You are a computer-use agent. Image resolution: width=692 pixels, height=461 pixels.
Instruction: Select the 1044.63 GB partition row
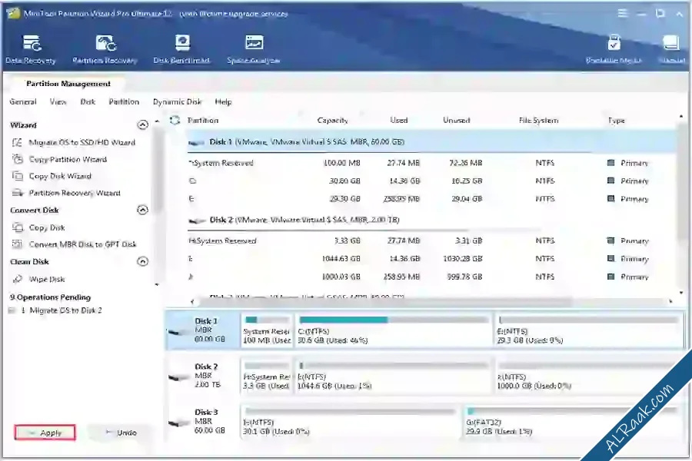pos(431,259)
